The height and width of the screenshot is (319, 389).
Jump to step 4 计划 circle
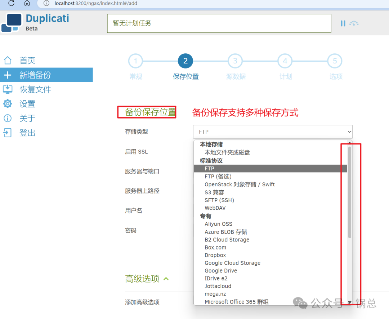tap(285, 61)
